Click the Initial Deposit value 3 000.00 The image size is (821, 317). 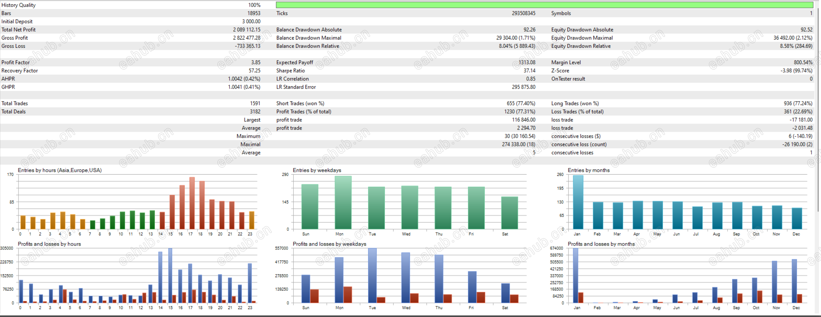pyautogui.click(x=251, y=22)
